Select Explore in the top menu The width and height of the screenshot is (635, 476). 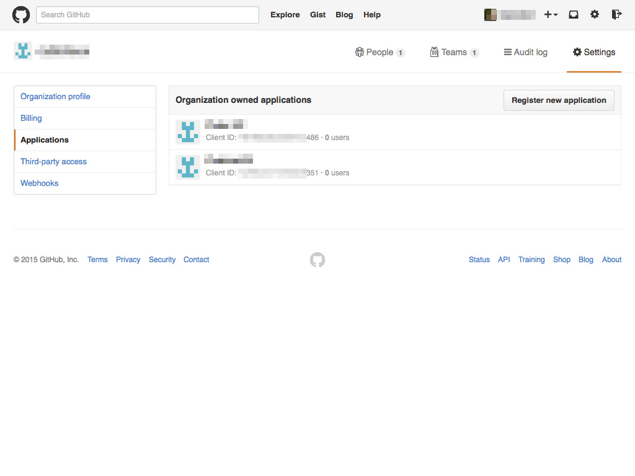click(285, 14)
